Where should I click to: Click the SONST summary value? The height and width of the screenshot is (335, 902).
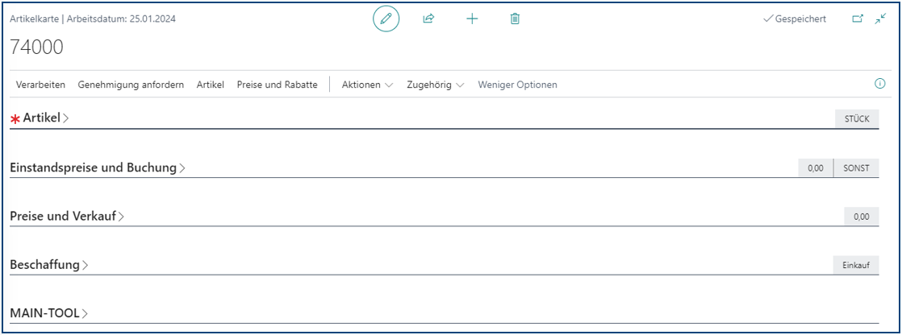click(x=857, y=167)
